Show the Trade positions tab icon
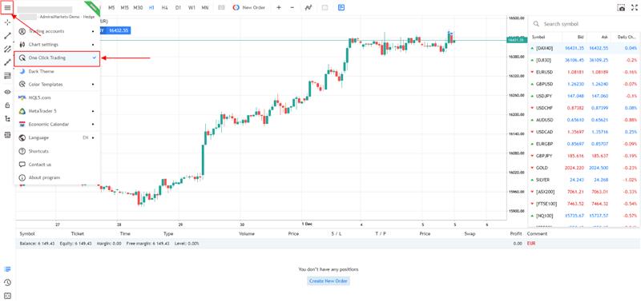 click(x=7, y=269)
